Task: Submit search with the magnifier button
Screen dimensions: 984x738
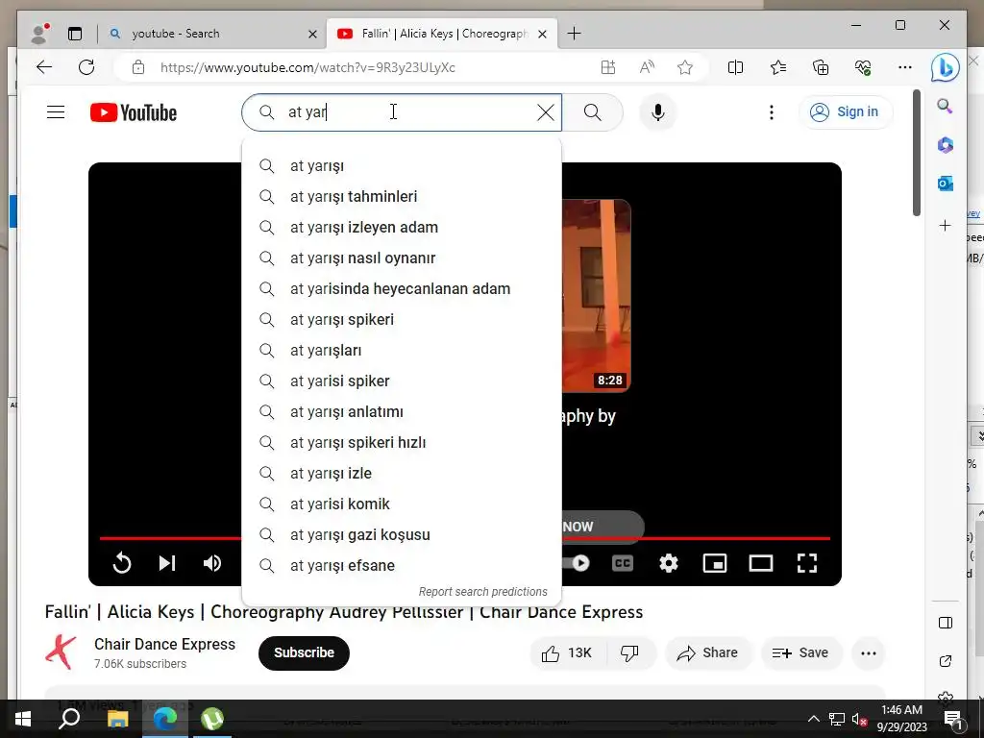Action: coord(592,112)
